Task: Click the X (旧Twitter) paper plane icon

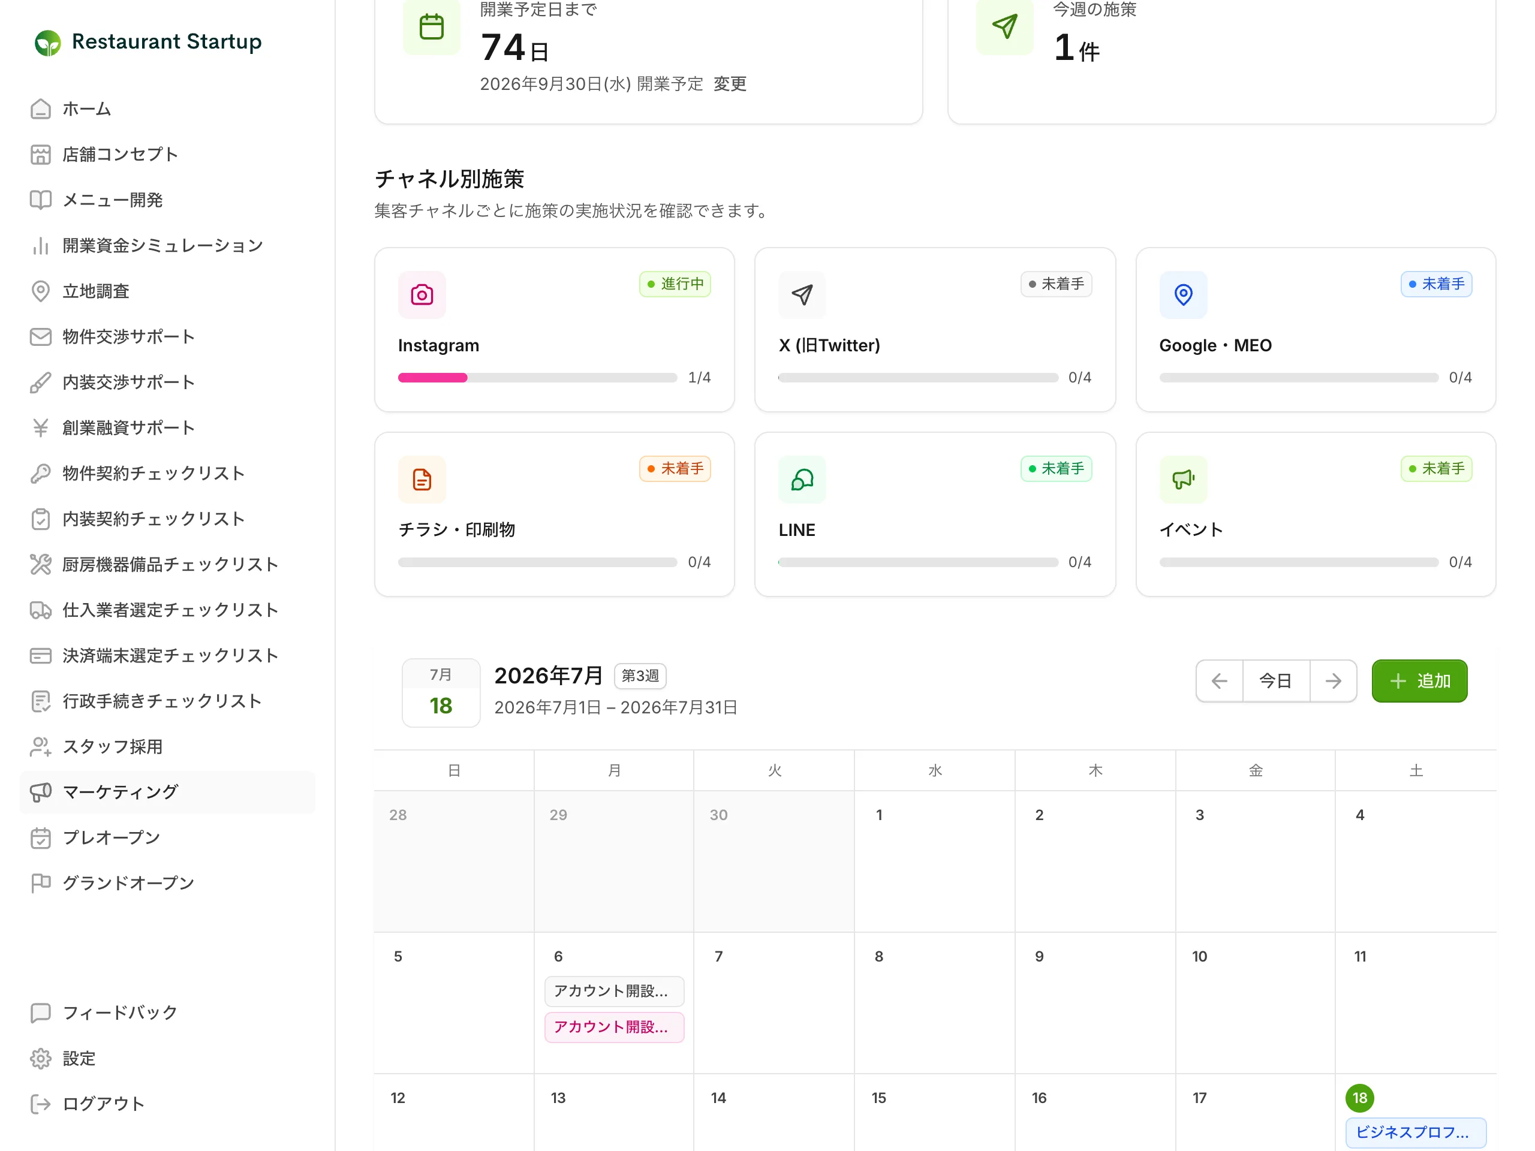Action: click(802, 295)
